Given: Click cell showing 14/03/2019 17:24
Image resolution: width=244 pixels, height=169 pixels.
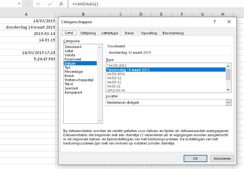Looking at the screenshot, I should click(28, 53).
